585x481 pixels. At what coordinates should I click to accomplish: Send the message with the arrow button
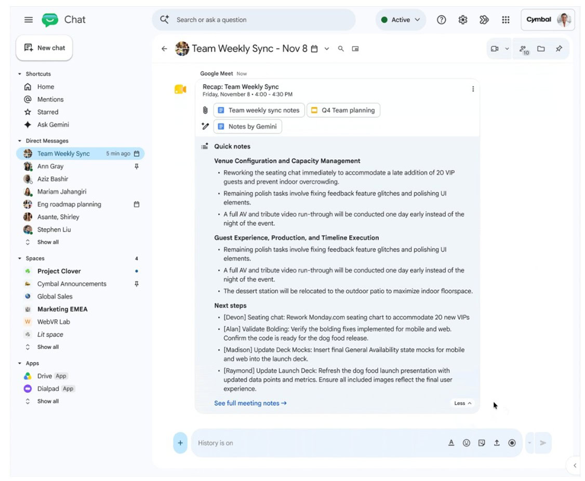543,443
